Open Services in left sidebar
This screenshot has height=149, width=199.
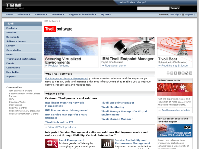23,33
